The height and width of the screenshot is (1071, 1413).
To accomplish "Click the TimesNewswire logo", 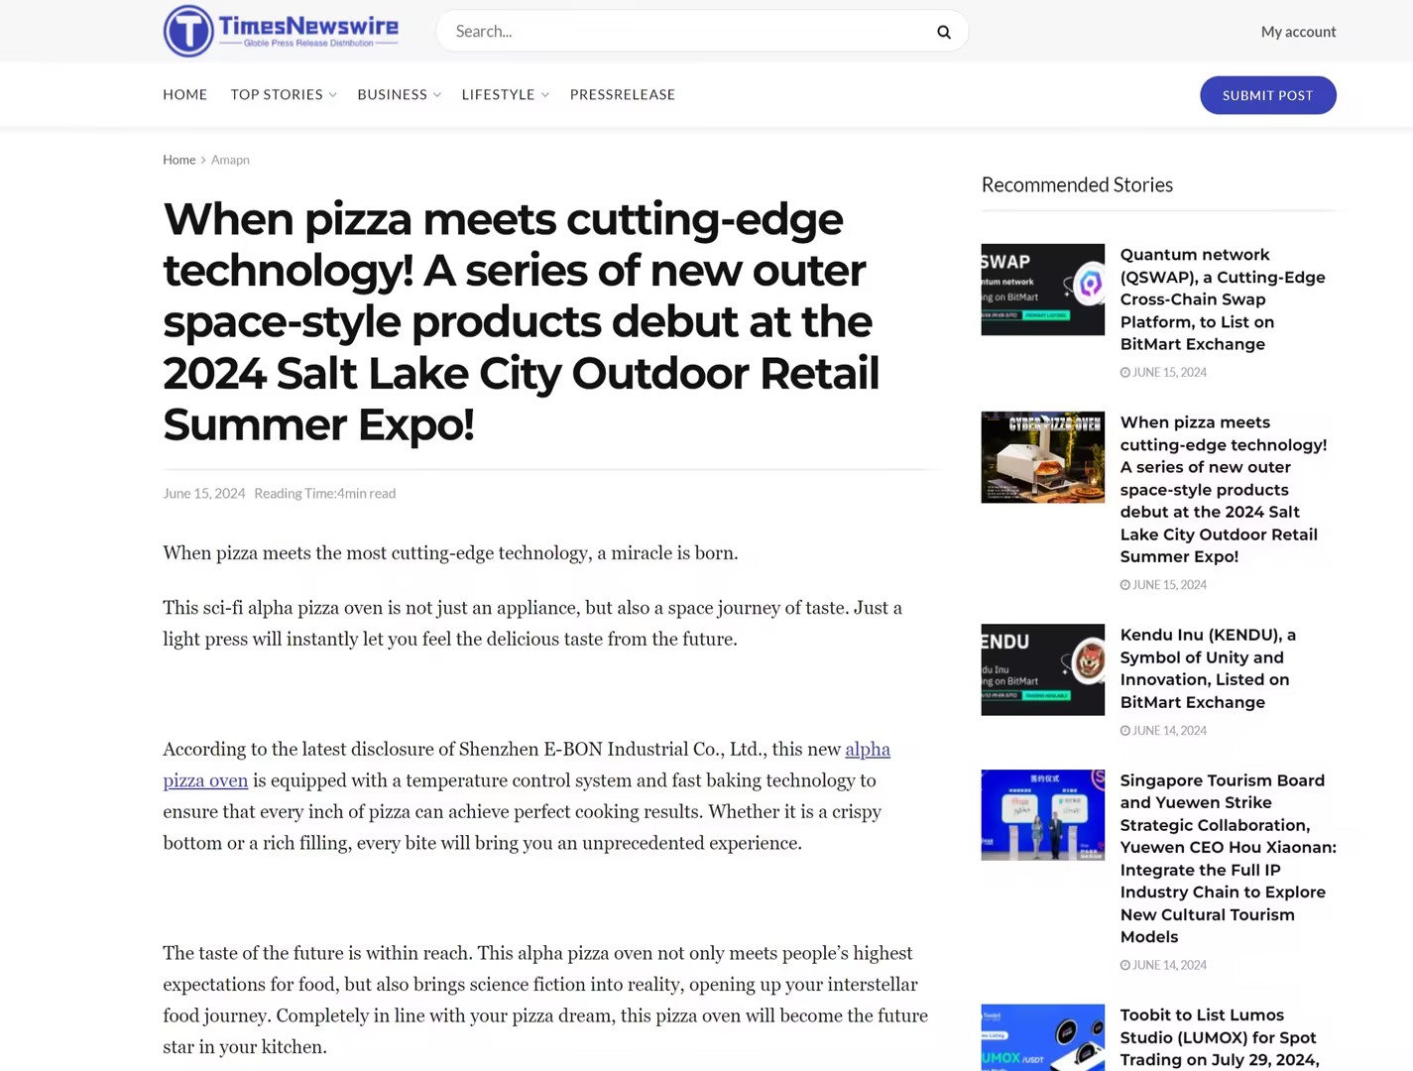I will coord(281,31).
